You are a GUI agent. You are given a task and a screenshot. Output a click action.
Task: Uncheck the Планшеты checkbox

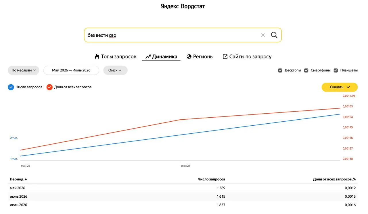click(x=336, y=70)
